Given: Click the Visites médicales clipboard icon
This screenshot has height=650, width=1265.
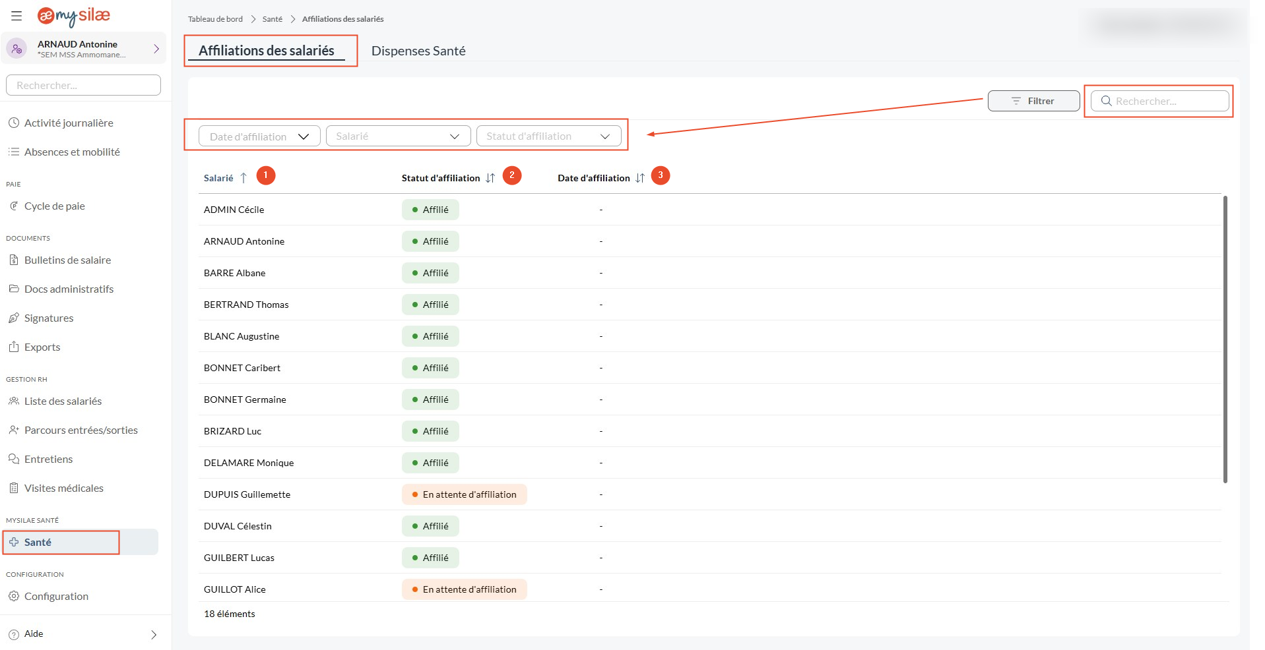Looking at the screenshot, I should tap(14, 488).
